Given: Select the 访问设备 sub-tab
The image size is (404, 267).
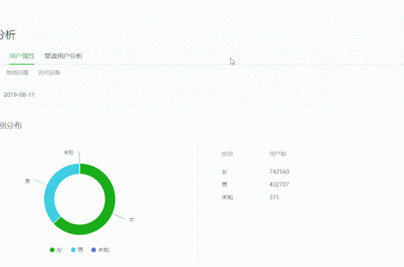Looking at the screenshot, I should tap(49, 73).
